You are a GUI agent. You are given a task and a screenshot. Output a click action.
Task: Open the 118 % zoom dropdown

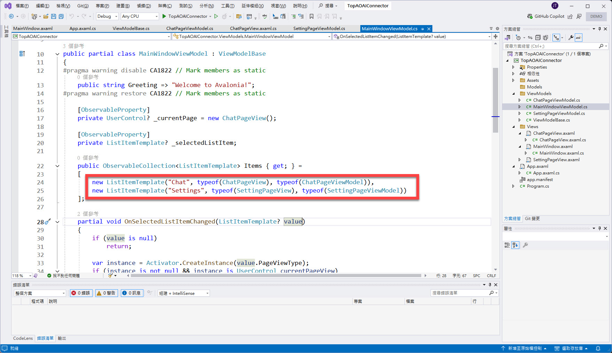pyautogui.click(x=22, y=276)
